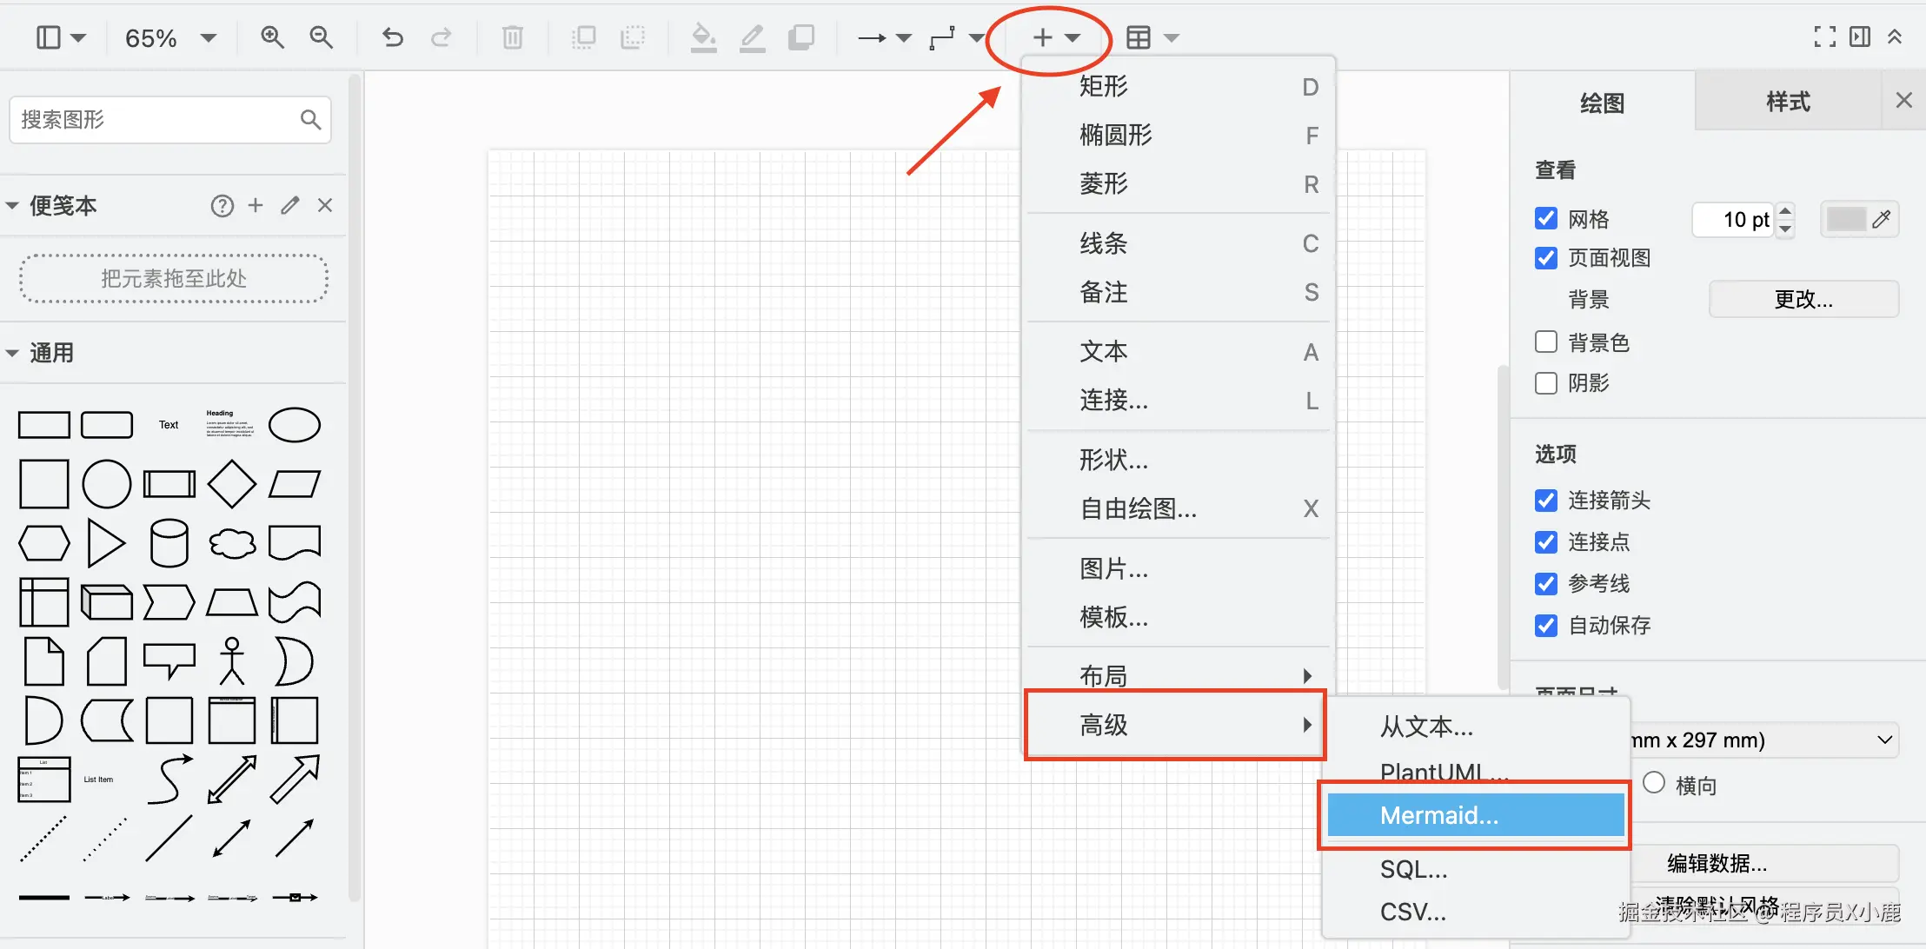Screen dimensions: 1926x949
Task: Click the grid color swatch
Action: (x=1846, y=219)
